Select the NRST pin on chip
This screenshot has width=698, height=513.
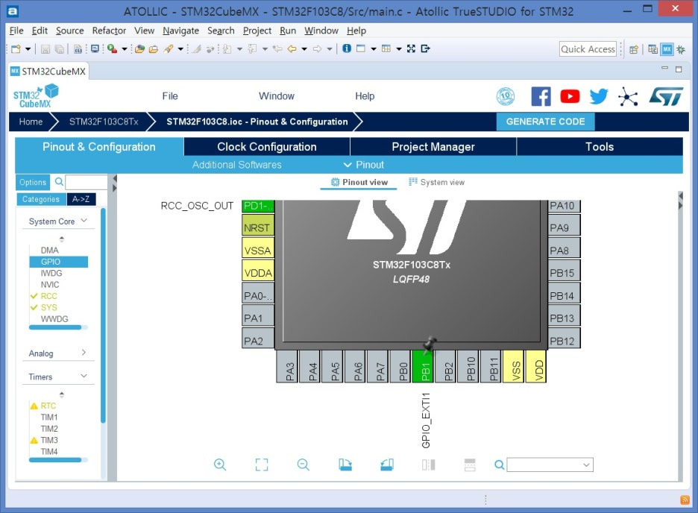258,226
